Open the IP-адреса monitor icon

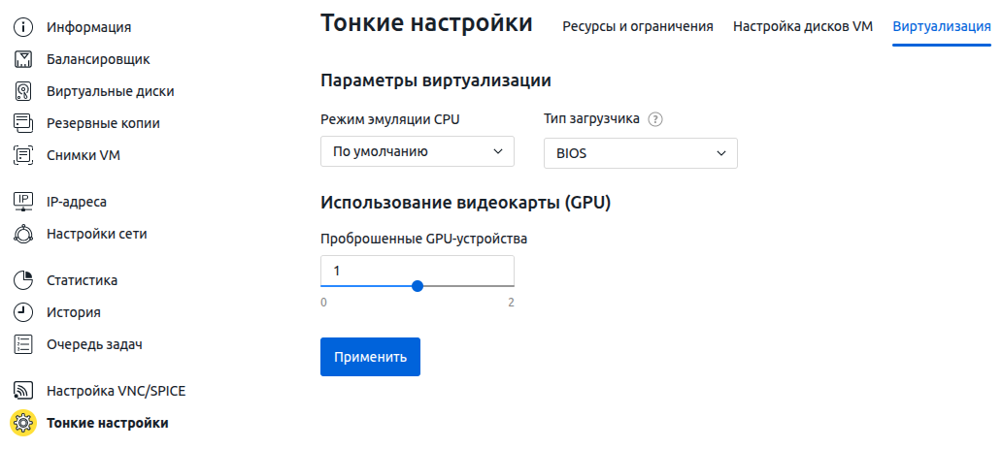click(23, 202)
